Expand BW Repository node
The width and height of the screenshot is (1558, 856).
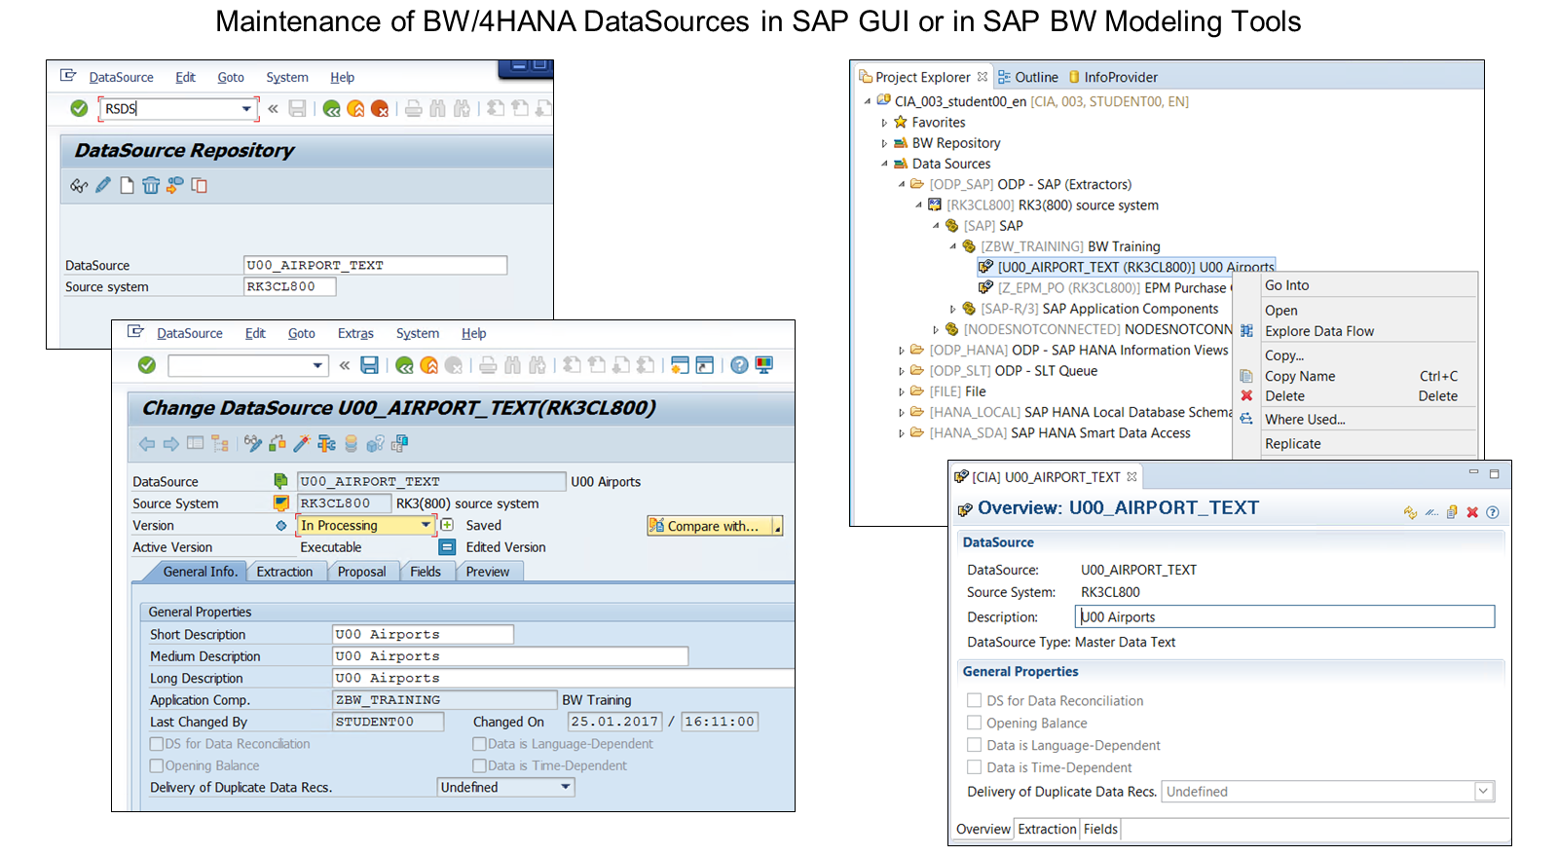(884, 143)
